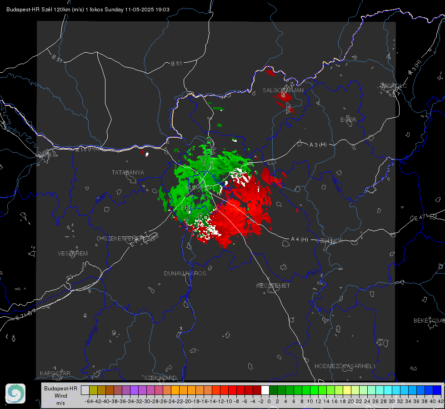The image size is (445, 409).
Task: Click the SZEKSZARD city label
Action: pyautogui.click(x=160, y=378)
